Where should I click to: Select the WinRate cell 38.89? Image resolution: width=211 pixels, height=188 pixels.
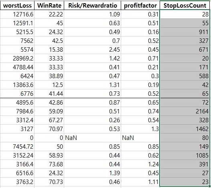[49, 76]
